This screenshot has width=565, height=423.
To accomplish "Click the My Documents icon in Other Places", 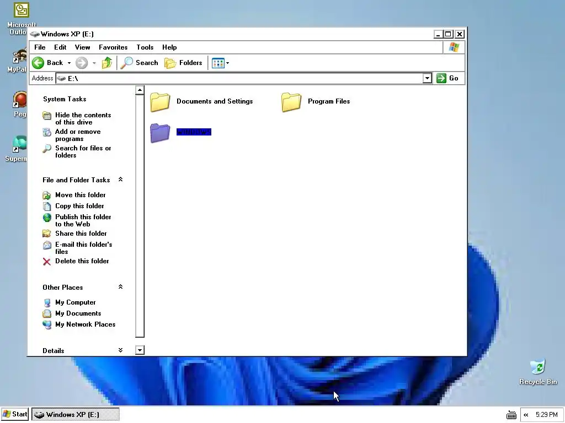I will (x=47, y=313).
